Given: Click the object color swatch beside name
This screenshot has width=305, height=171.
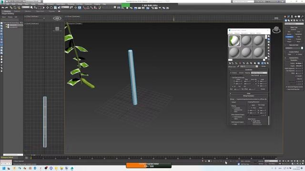Looking at the screenshot, I should [302, 48].
